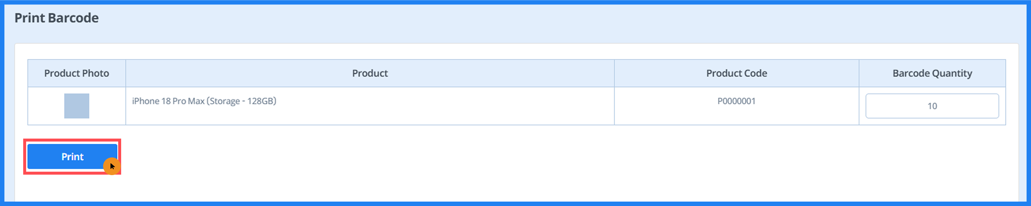This screenshot has height=206, width=1031.
Task: Select the Product Code column header
Action: tap(736, 73)
